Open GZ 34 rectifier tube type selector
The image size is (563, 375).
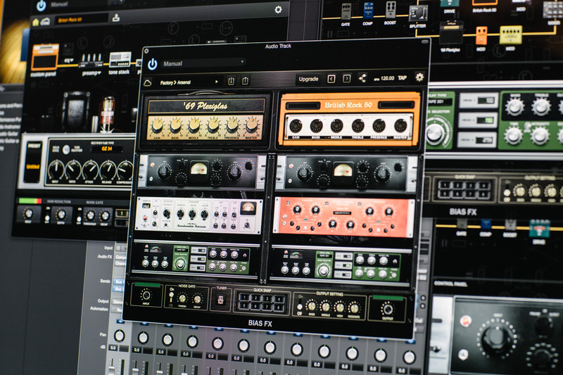(107, 148)
